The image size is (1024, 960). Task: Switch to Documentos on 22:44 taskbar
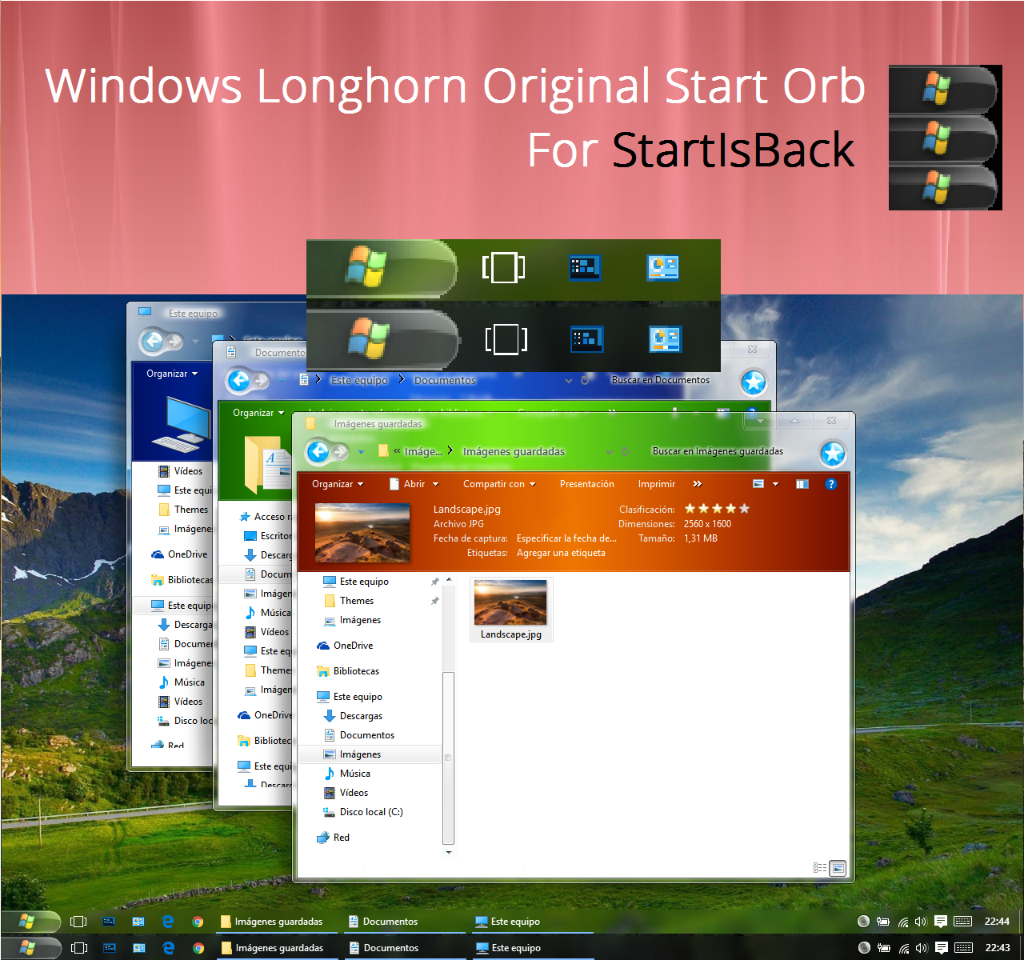(x=404, y=922)
